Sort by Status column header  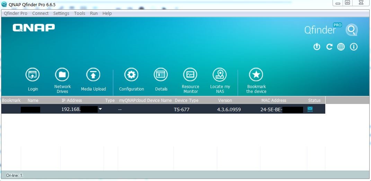[x=314, y=100]
